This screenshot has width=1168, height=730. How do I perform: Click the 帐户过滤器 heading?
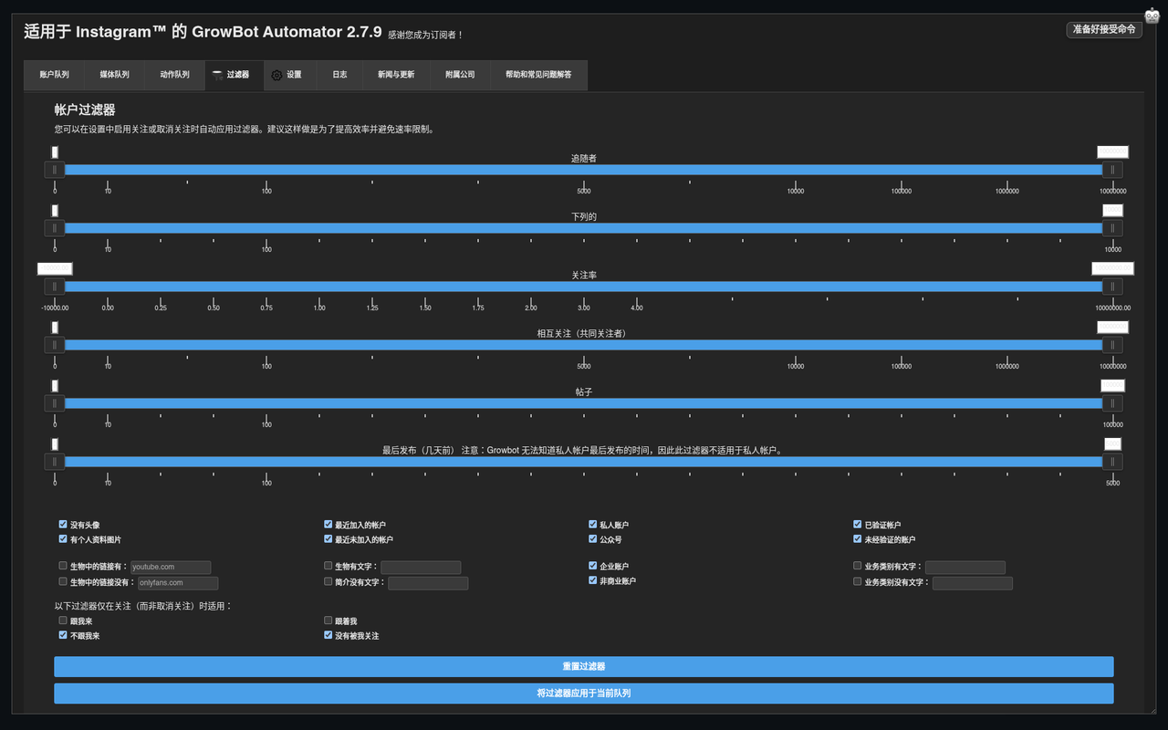(85, 110)
